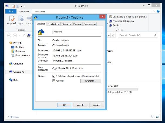Open the File ribbon tab
165x123 pixels.
(11, 11)
